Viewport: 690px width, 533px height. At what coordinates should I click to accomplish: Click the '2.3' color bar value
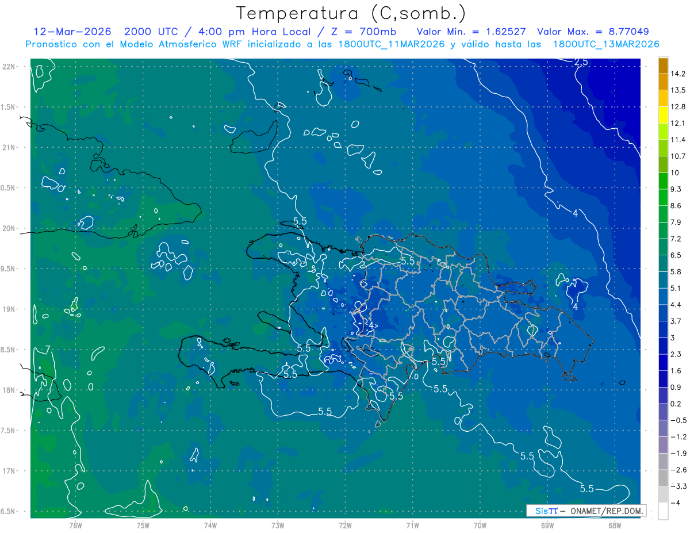[x=676, y=354]
